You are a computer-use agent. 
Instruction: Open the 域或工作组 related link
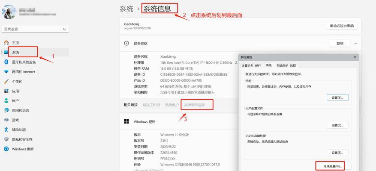coord(151,105)
